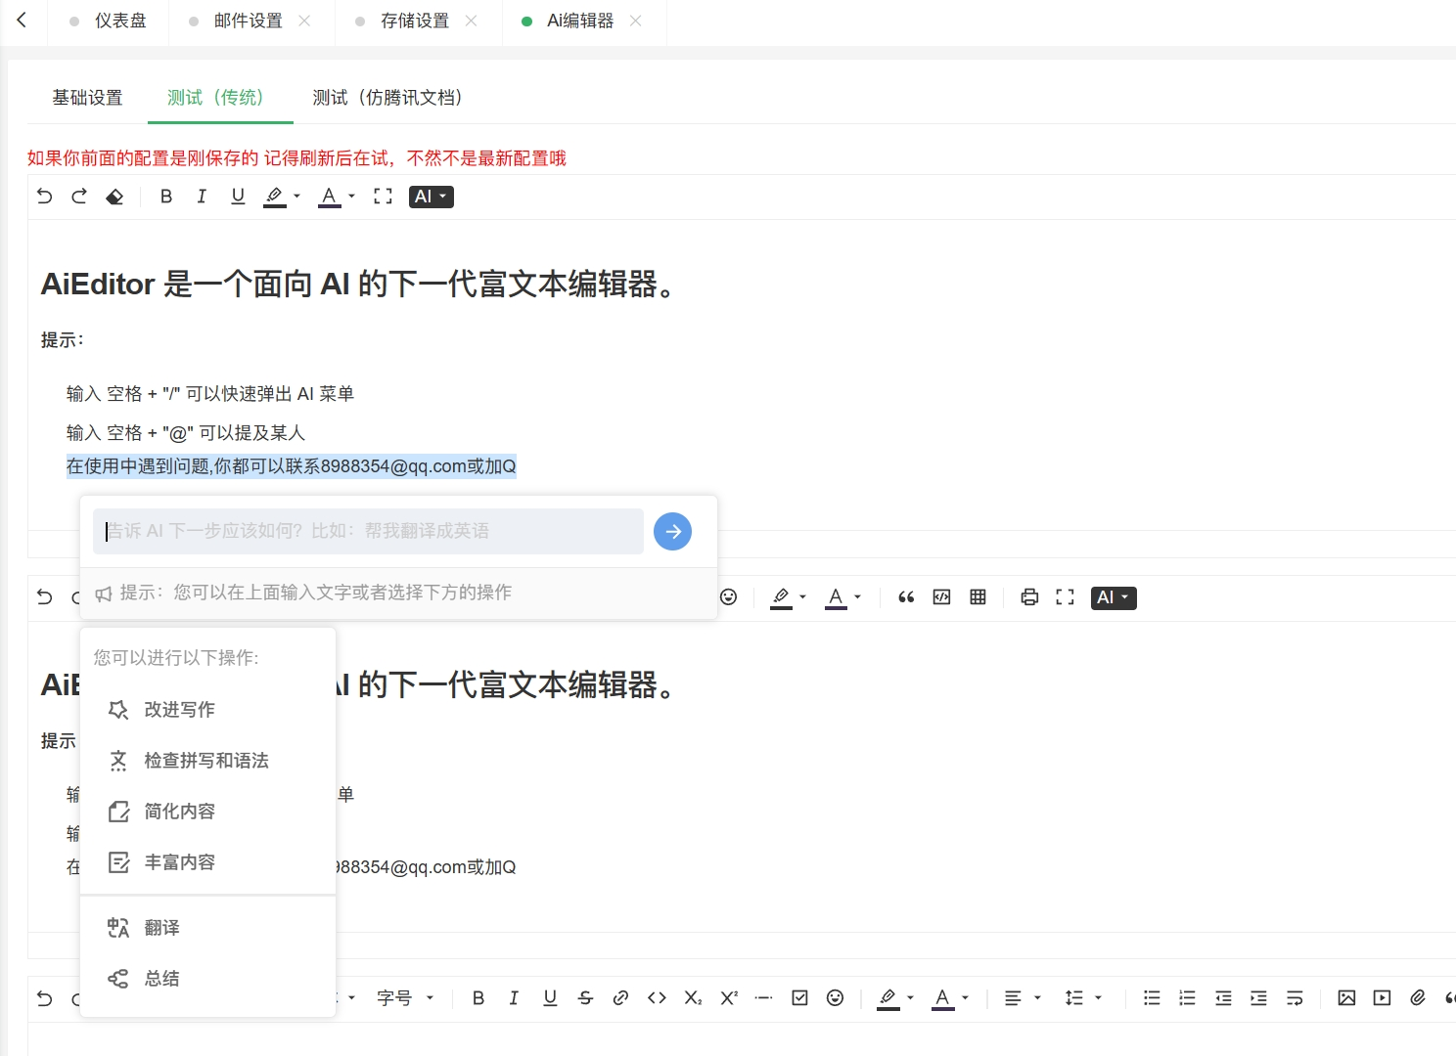Insert a blockquote in the middle editor
The width and height of the screenshot is (1456, 1056).
(906, 597)
